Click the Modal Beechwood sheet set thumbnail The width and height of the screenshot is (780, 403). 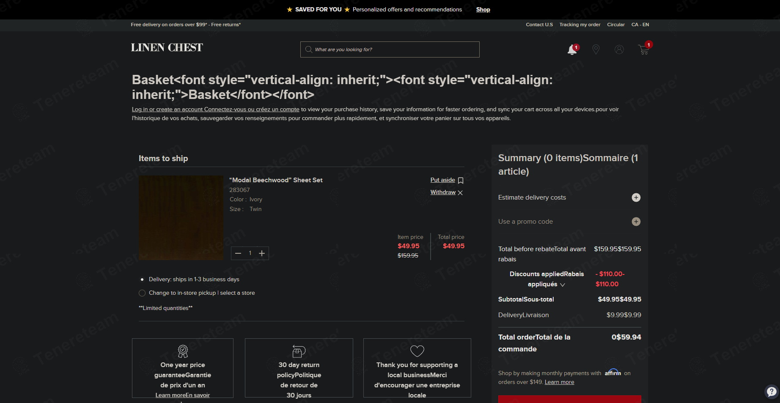(x=181, y=218)
